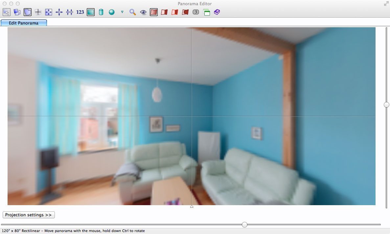Select the cylinder projection icon
390x234 pixels.
point(101,12)
